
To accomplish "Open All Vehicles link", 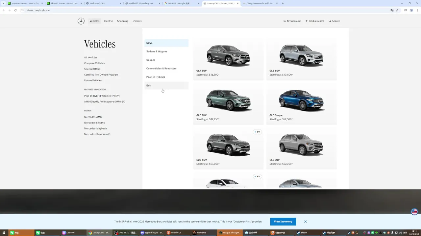I will [x=91, y=57].
